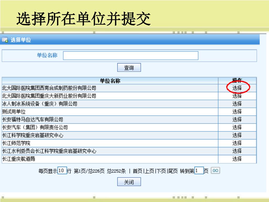Click the text 北大国际医院集团重庆大新药业股份有限公司
269x202 pixels.
point(49,96)
